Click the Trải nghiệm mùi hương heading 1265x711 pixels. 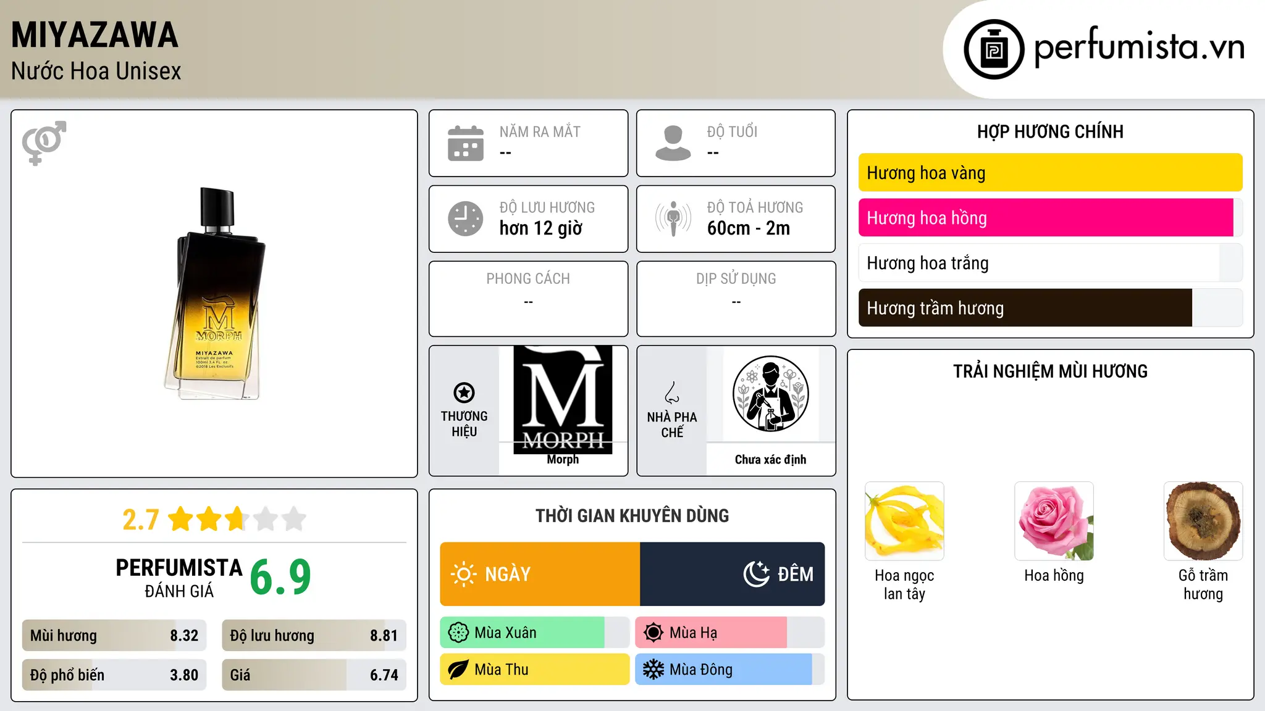tap(1050, 371)
